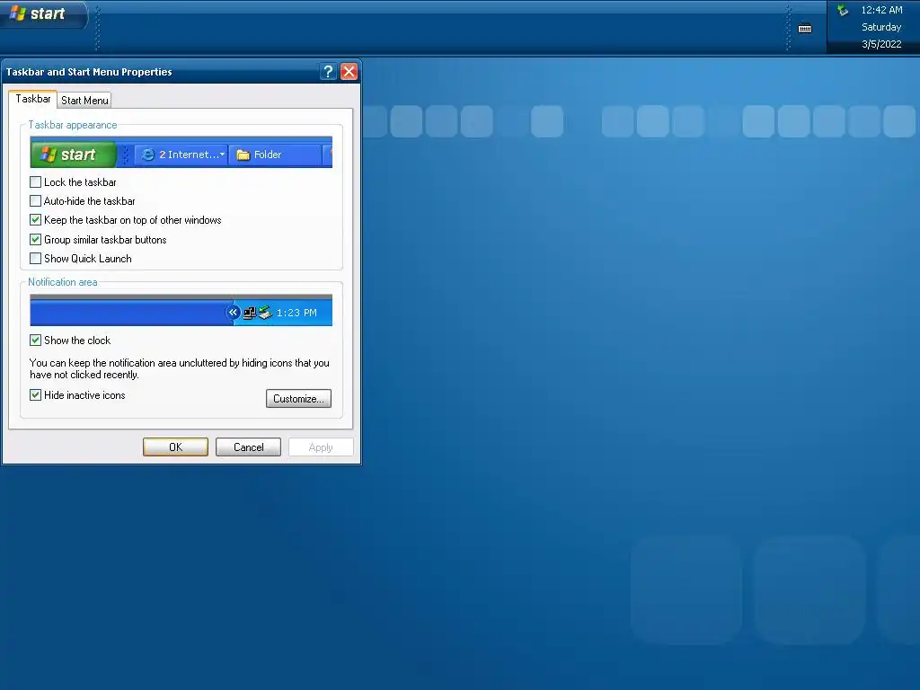Switch to the Start Menu tab
Viewport: 920px width, 690px height.
84,101
